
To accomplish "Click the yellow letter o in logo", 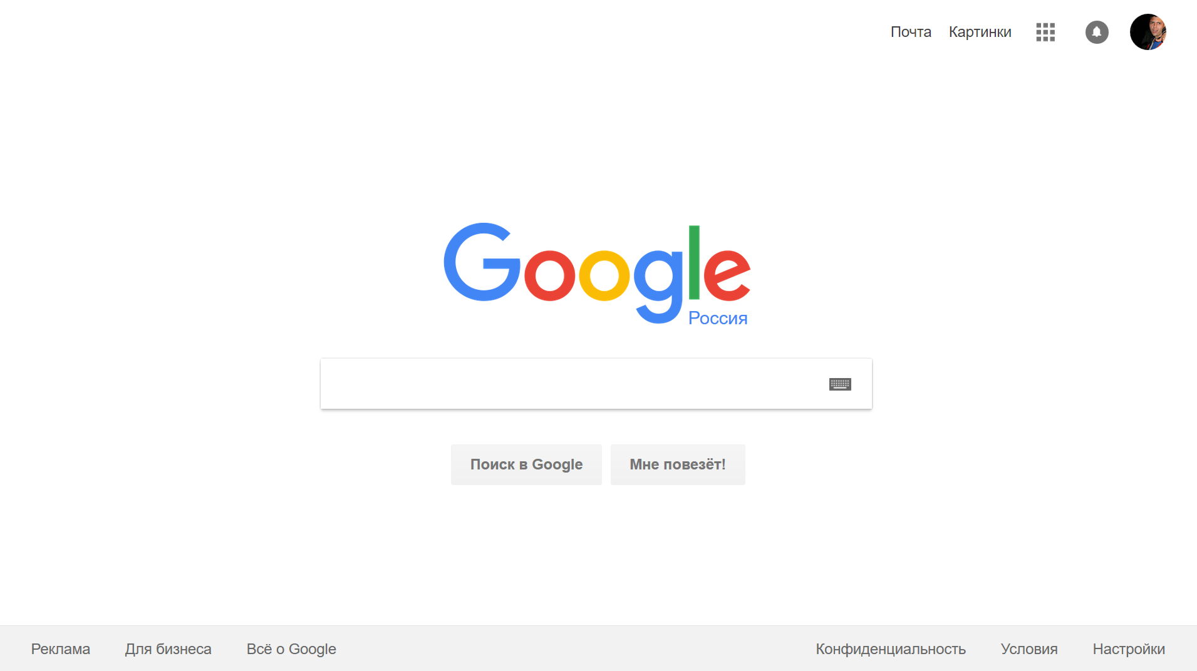I will tap(604, 275).
